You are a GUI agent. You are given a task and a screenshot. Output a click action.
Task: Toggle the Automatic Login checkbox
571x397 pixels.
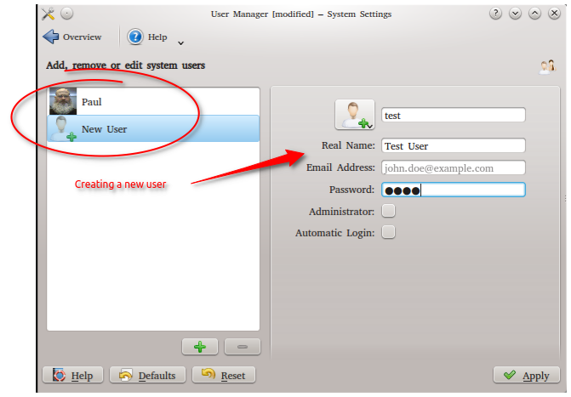click(388, 232)
